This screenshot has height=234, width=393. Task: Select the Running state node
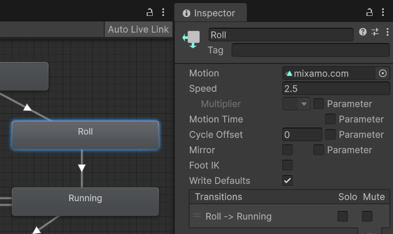[x=85, y=202]
